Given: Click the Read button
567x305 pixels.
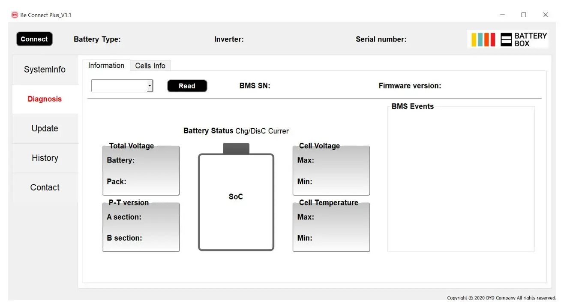Looking at the screenshot, I should pos(187,86).
